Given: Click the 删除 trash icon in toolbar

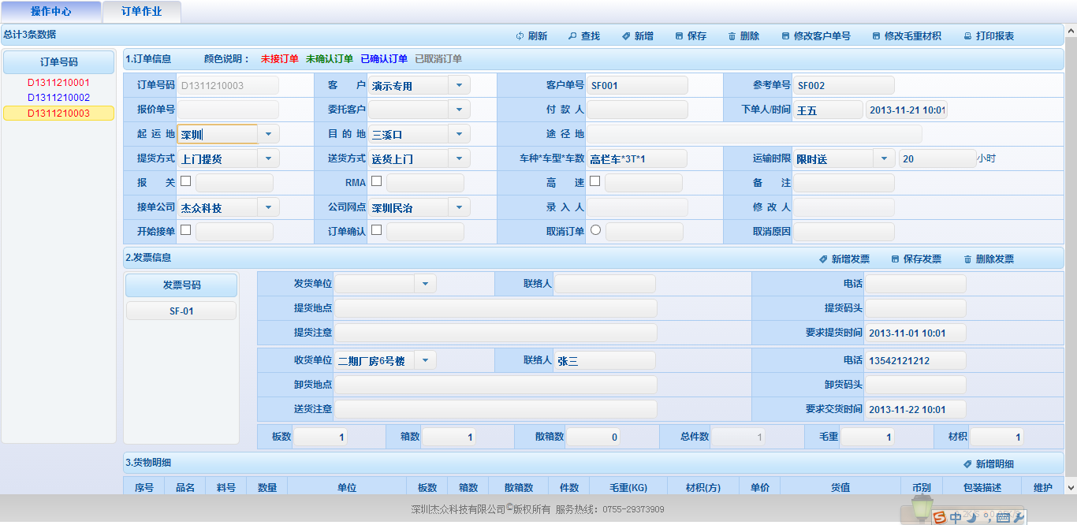Looking at the screenshot, I should [732, 36].
